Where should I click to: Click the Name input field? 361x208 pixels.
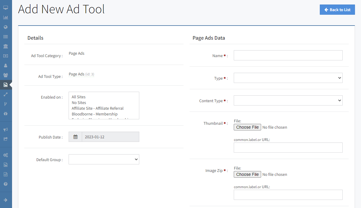tap(288, 55)
